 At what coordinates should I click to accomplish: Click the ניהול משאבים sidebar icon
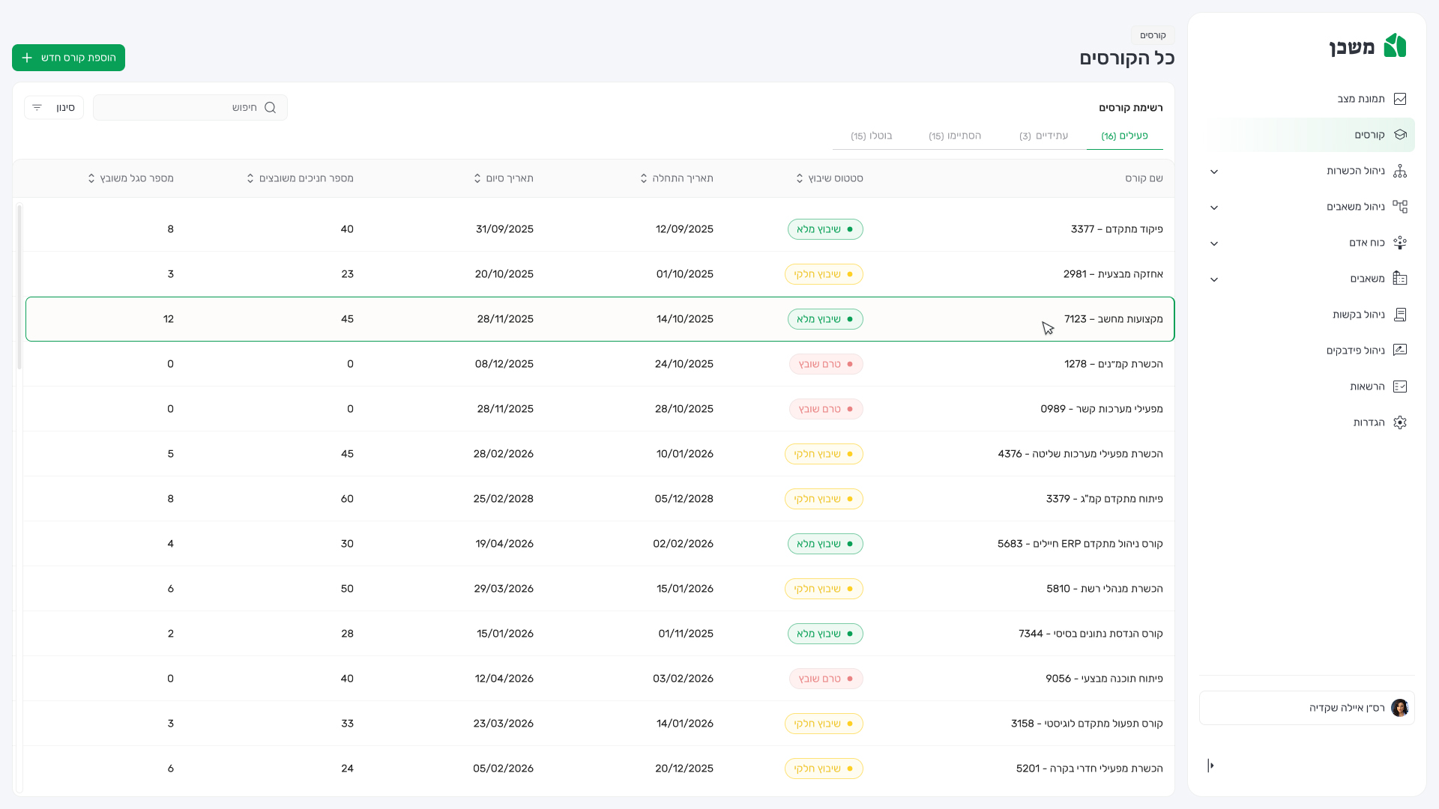(1399, 207)
